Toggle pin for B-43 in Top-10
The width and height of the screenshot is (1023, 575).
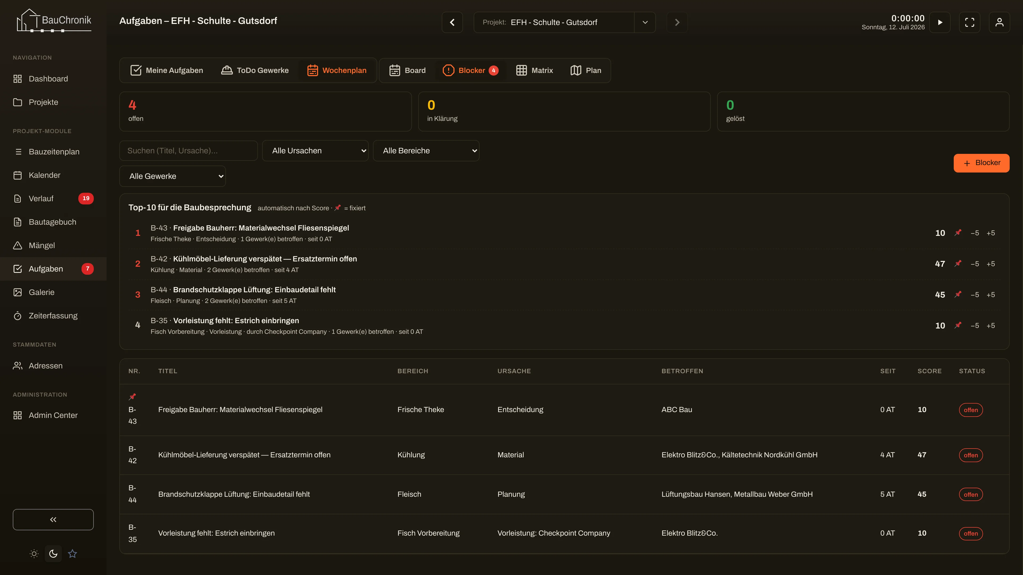(958, 233)
